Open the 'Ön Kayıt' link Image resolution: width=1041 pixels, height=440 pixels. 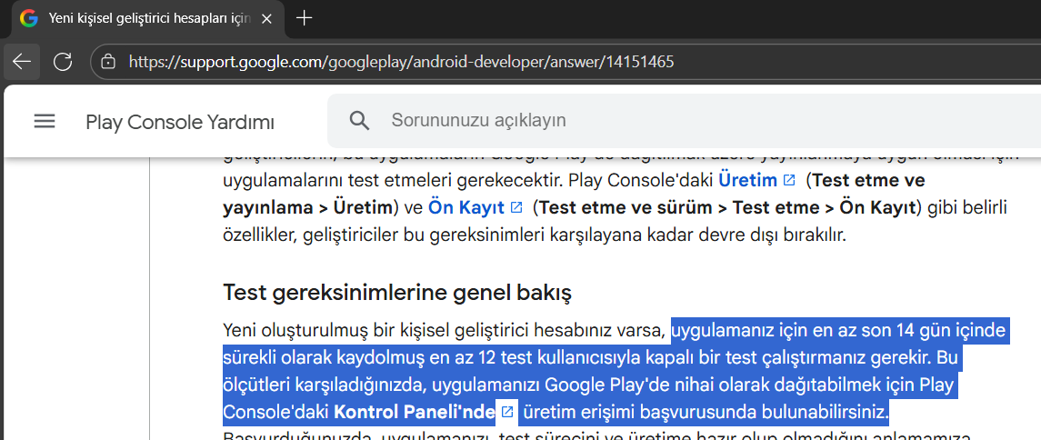pyautogui.click(x=466, y=207)
